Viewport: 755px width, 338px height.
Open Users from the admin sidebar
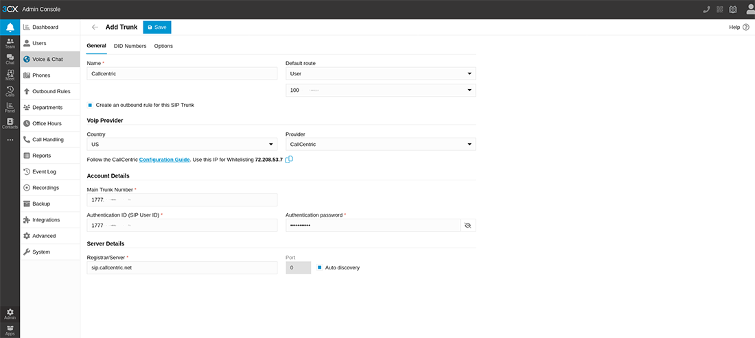coord(50,43)
